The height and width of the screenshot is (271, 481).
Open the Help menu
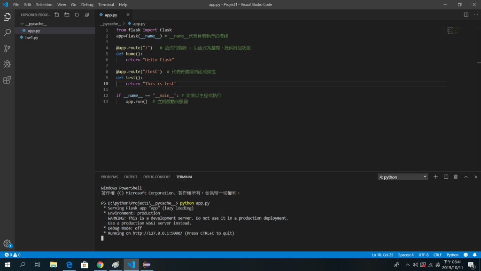click(123, 5)
